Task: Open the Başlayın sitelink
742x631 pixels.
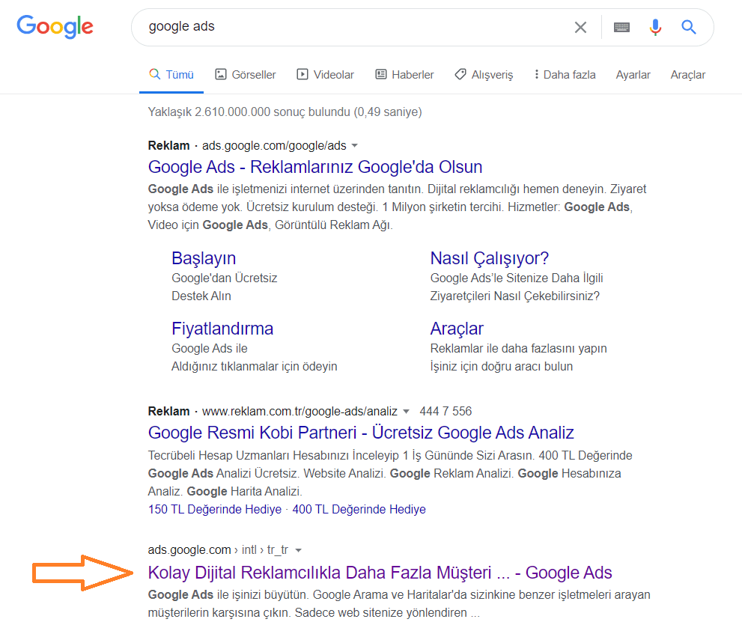Action: click(x=204, y=258)
